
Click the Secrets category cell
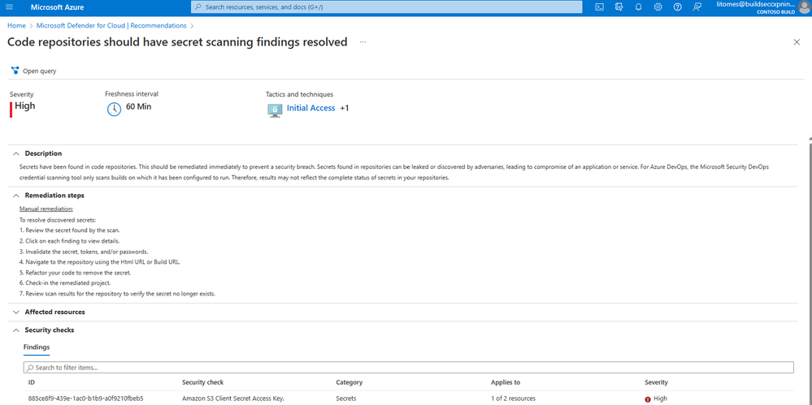[x=346, y=399]
